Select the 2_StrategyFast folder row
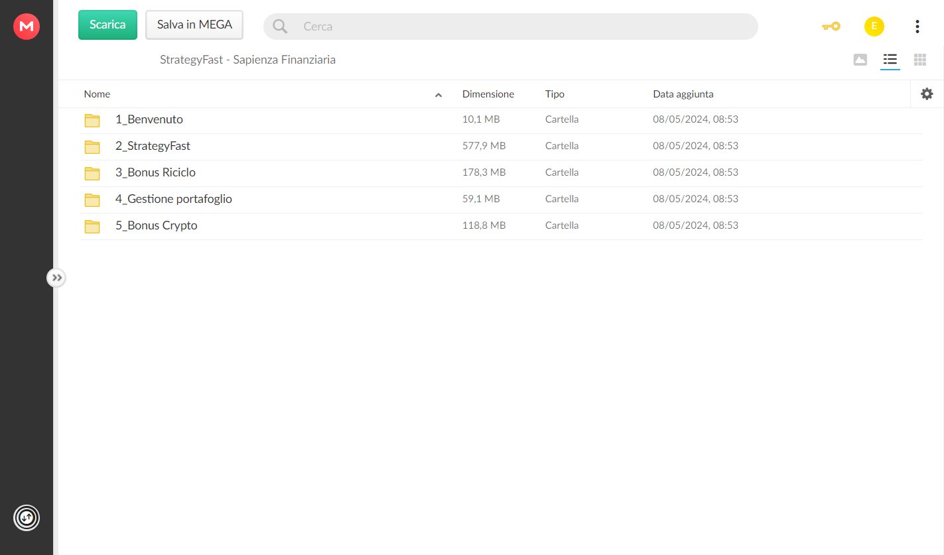 501,147
